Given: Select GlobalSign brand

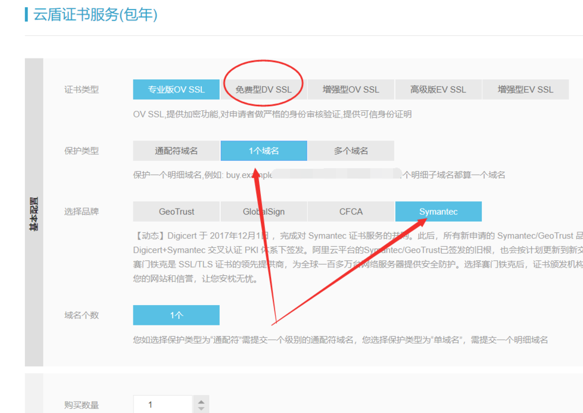Looking at the screenshot, I should click(264, 212).
